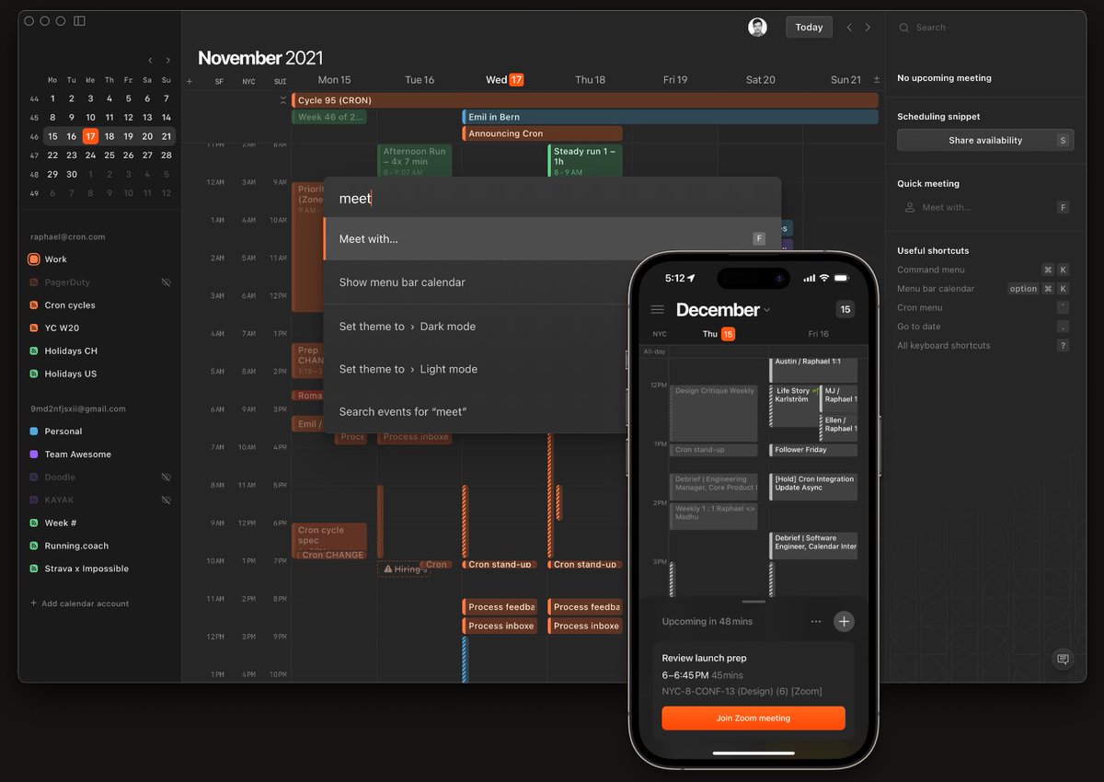Click the S shortcut key badge
The height and width of the screenshot is (782, 1104).
[x=1063, y=141]
